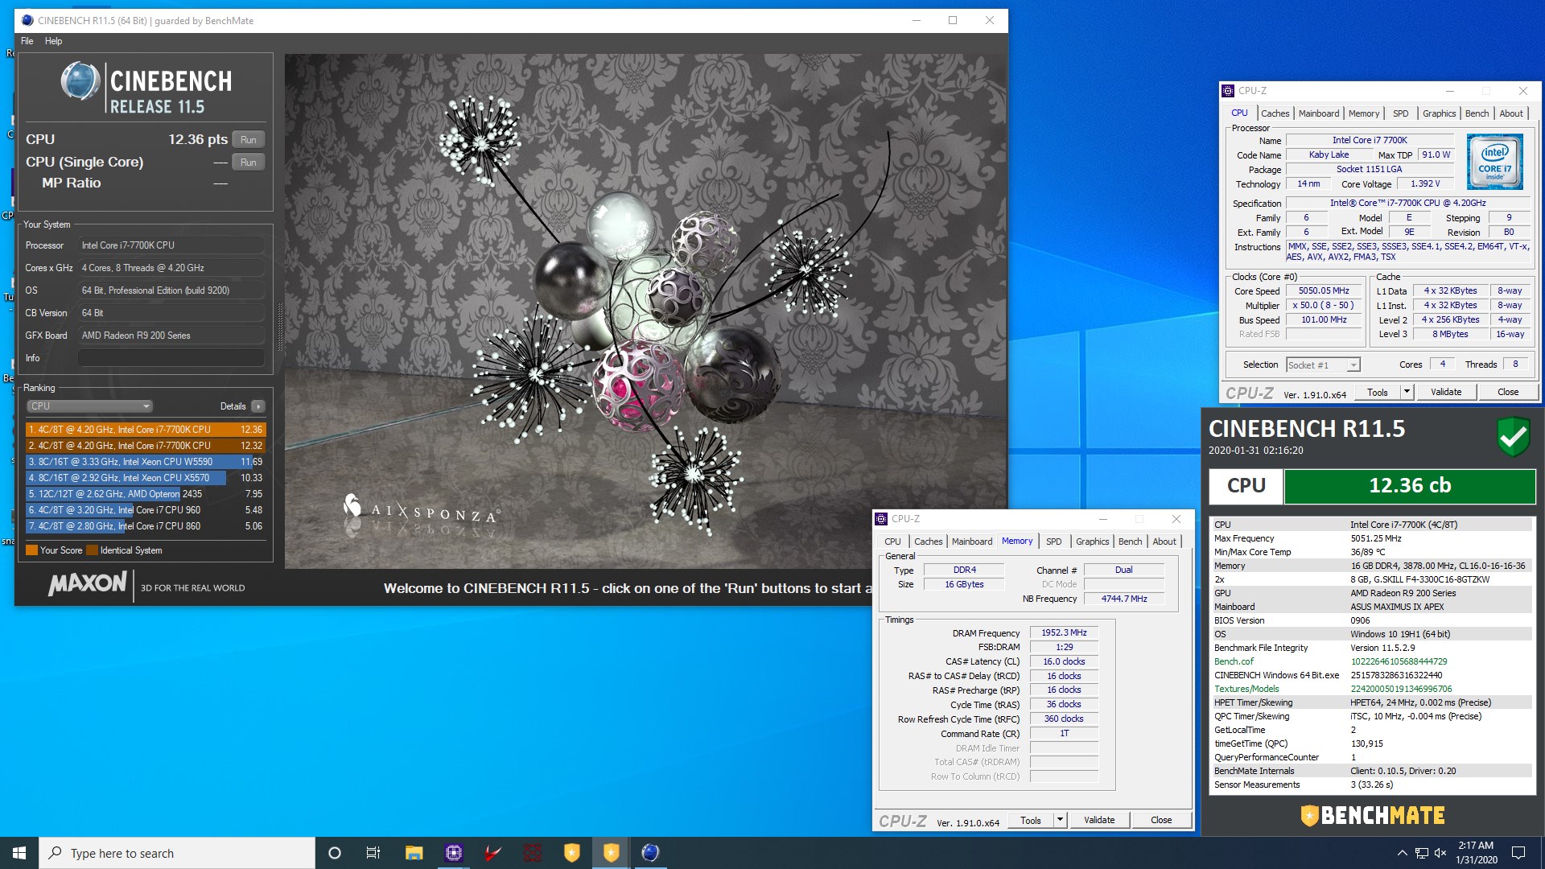Switch to Graphics tab in lower CPU-Z window
Image resolution: width=1545 pixels, height=869 pixels.
(1092, 542)
